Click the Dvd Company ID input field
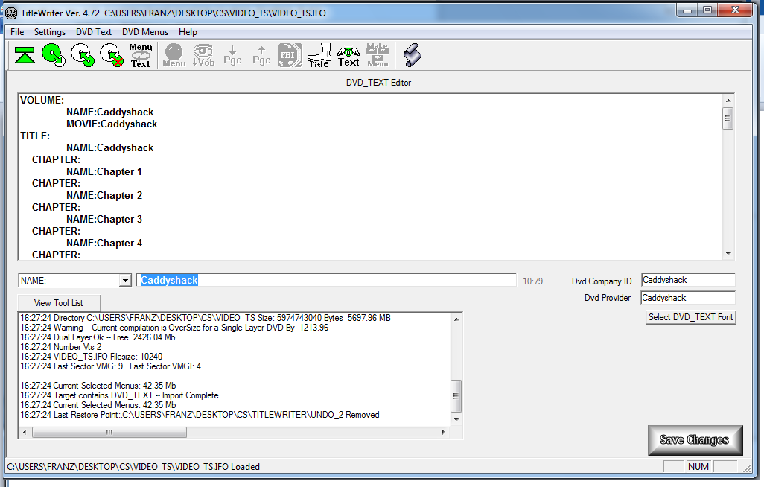 pyautogui.click(x=688, y=280)
